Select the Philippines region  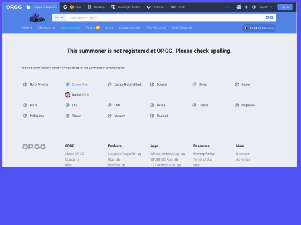[x=33, y=116]
